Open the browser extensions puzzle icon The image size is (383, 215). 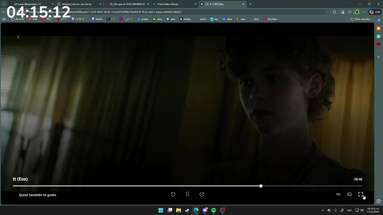pyautogui.click(x=335, y=12)
